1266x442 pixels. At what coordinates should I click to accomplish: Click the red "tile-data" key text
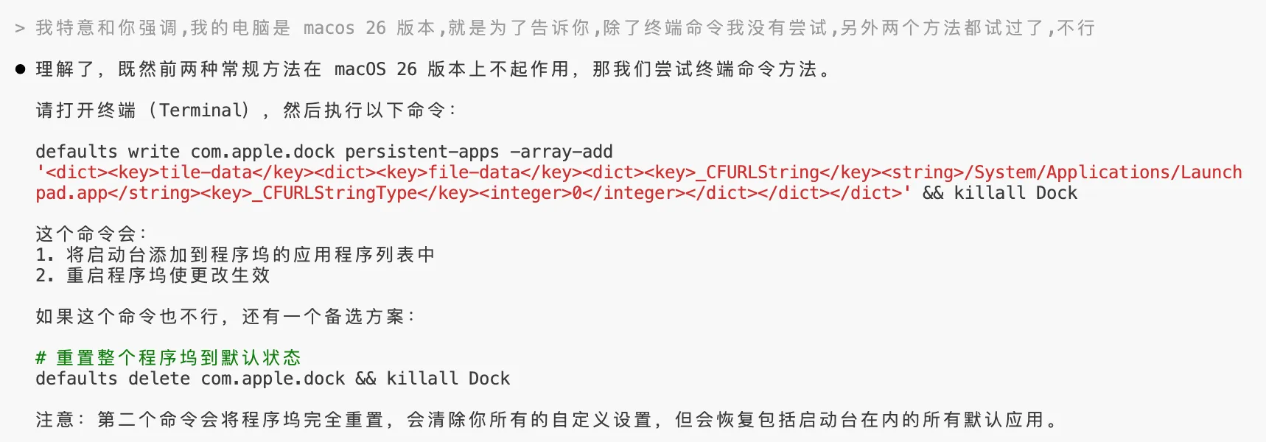(x=206, y=172)
